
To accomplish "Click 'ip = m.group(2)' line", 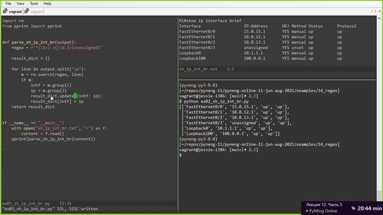I will point(48,90).
